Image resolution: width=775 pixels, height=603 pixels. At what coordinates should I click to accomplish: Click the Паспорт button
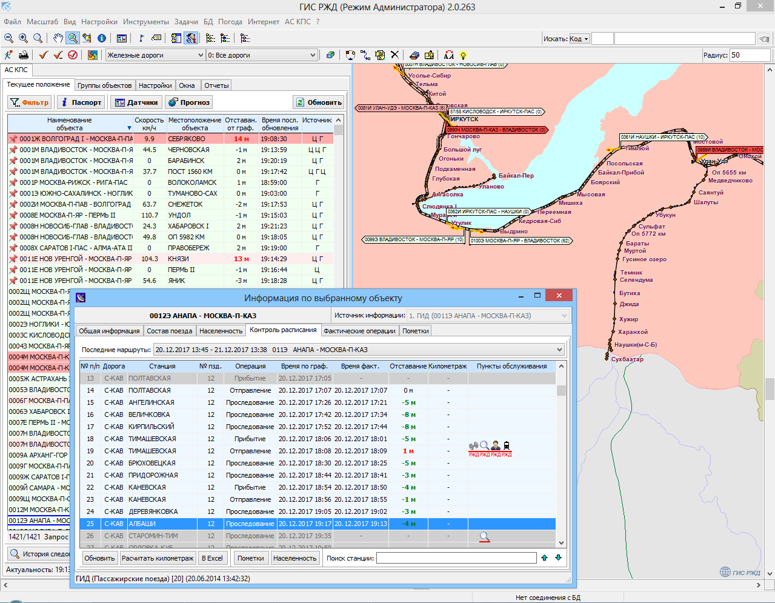(x=81, y=102)
